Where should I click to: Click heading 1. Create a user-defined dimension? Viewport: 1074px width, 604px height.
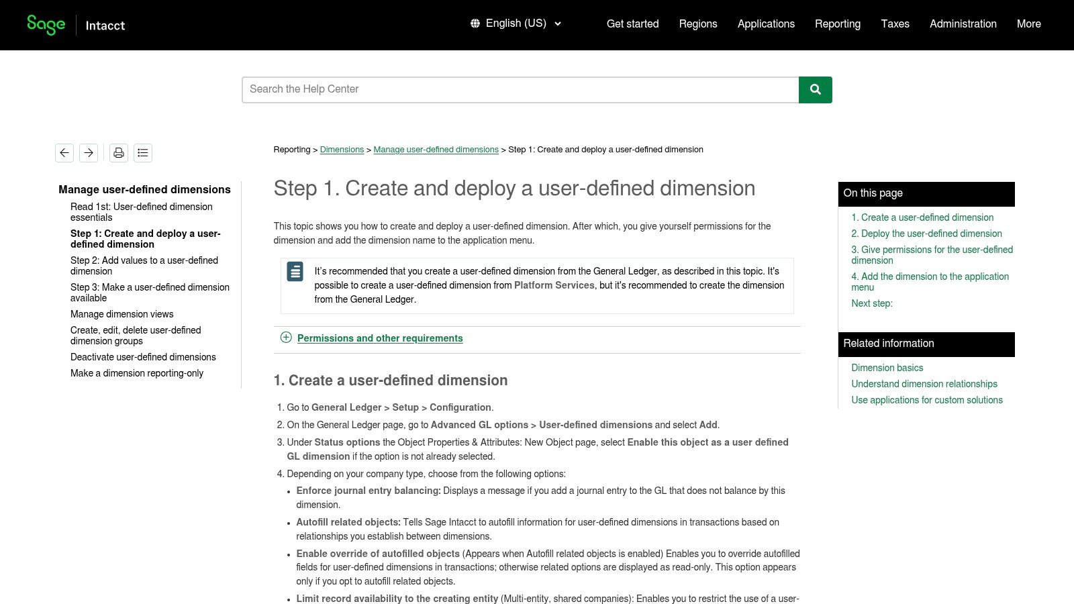tap(391, 381)
